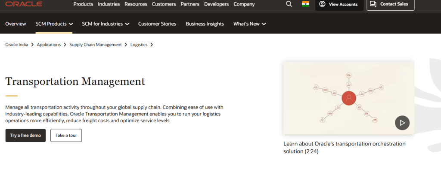Open the Developers menu

(217, 4)
